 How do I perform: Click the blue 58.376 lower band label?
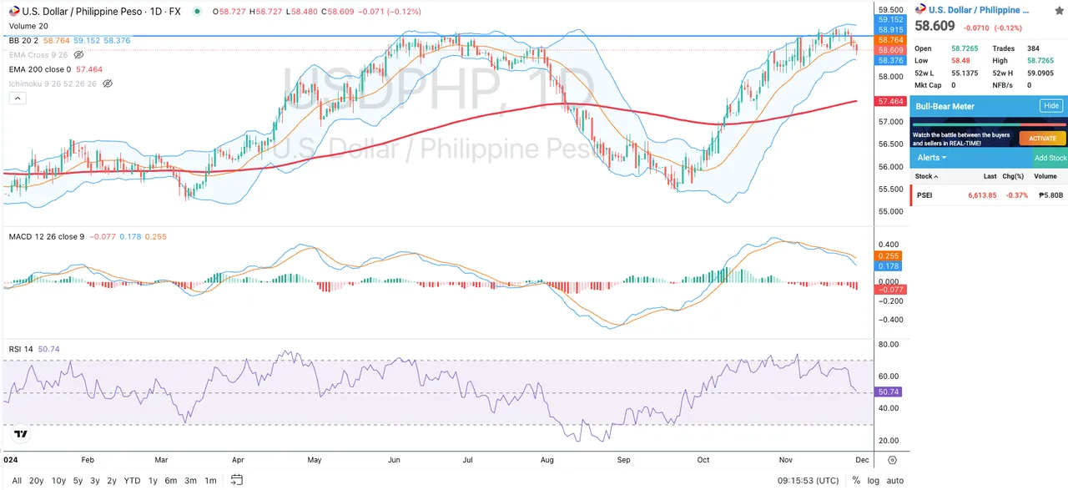click(x=890, y=61)
